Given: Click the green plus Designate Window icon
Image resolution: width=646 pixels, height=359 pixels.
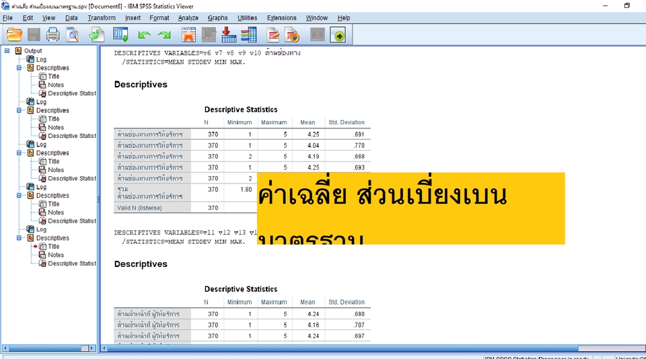Looking at the screenshot, I should [338, 34].
